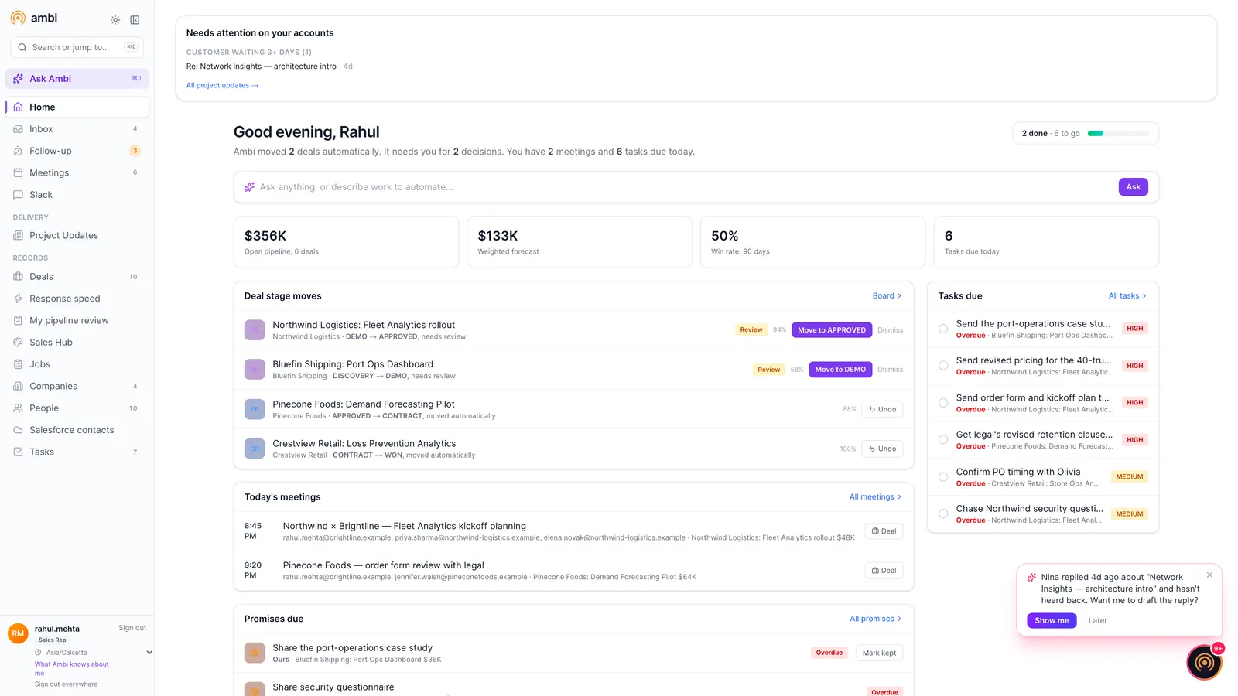This screenshot has height=696, width=1238.
Task: Open the Board link in Deal stage moves
Action: pos(887,296)
